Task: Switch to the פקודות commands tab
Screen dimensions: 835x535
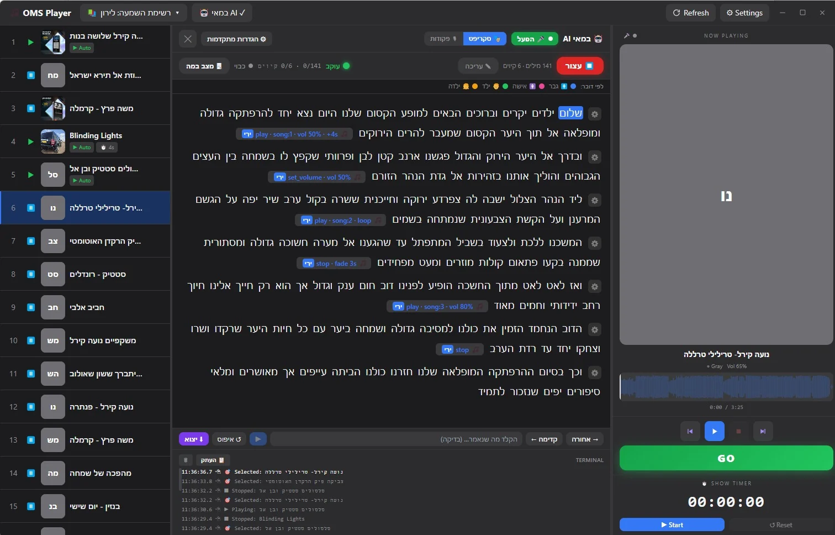Action: [443, 39]
